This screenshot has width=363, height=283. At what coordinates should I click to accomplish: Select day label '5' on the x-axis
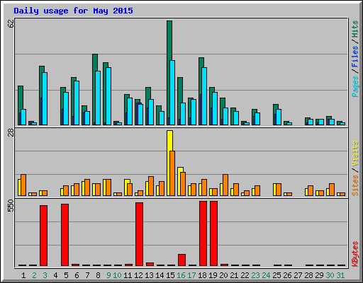tap(66, 275)
